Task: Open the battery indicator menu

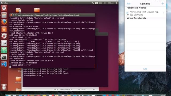Action: [100, 3]
